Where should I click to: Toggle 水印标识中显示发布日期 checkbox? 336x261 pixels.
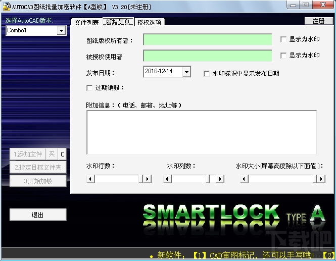pos(207,74)
